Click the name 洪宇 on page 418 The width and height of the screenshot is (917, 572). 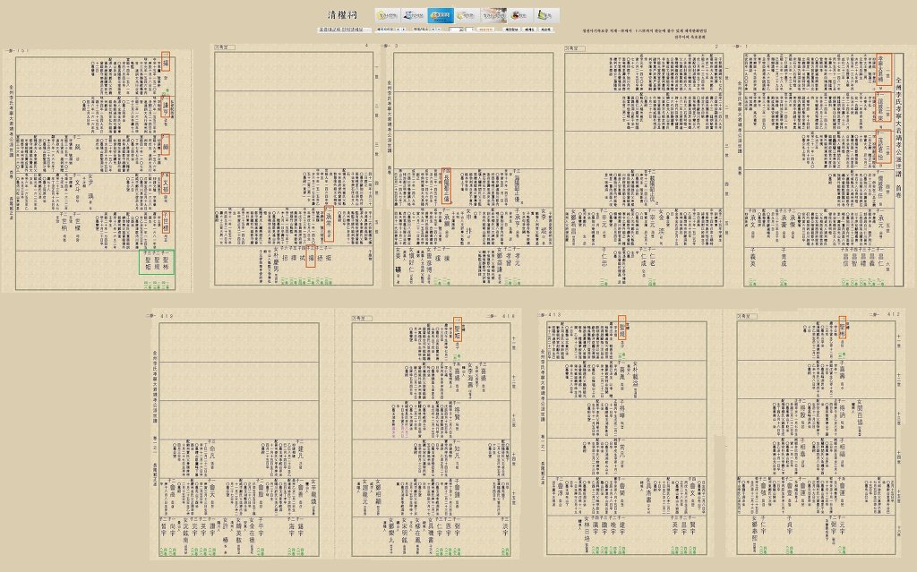[x=505, y=529]
